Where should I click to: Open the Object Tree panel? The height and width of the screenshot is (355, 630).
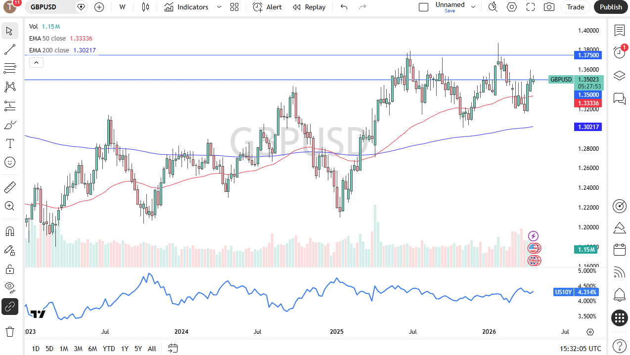(620, 75)
